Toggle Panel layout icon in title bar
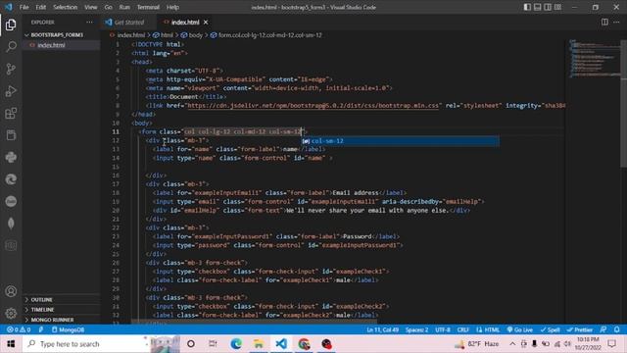627x353 pixels. 538,7
